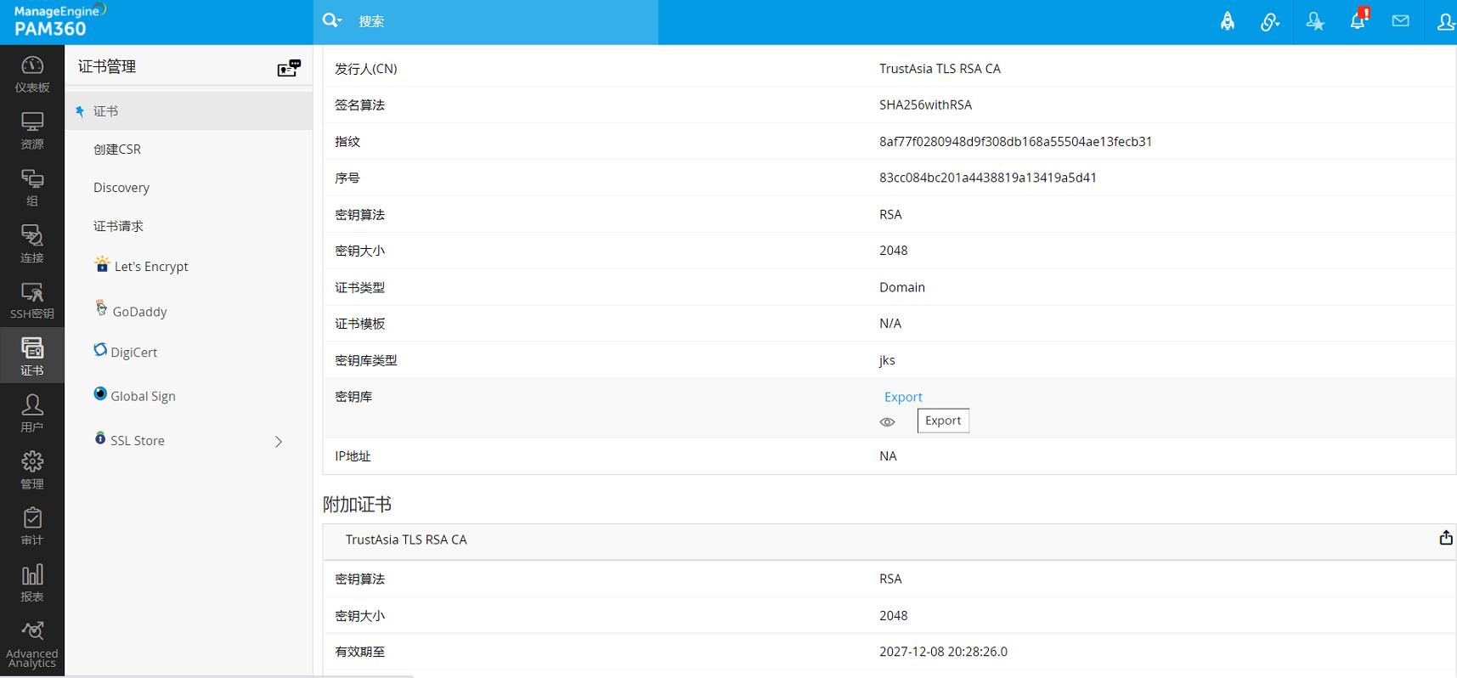Click the fingerprint value 8af77f02...
This screenshot has width=1457, height=678.
pos(1016,141)
